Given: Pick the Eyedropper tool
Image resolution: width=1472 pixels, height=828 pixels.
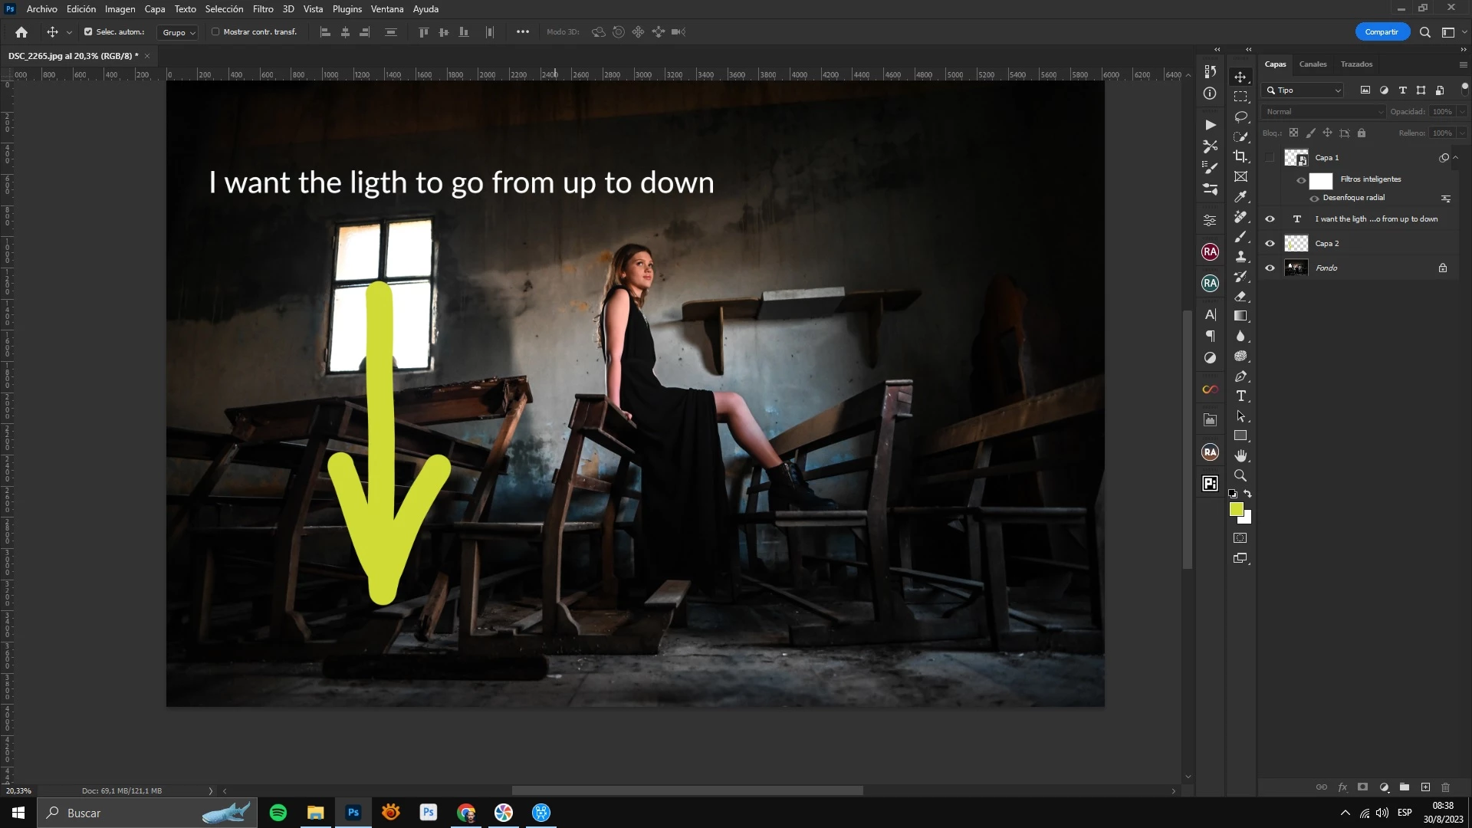Looking at the screenshot, I should tap(1240, 196).
